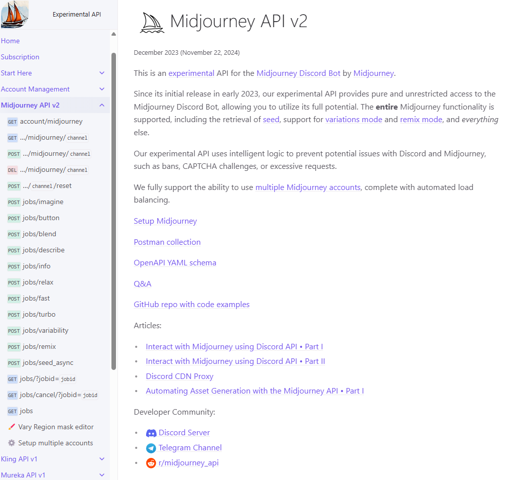
Task: Click the sidebar scrollbar up arrow
Action: point(113,34)
